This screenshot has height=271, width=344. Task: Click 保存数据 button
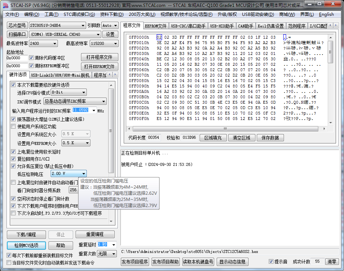click(x=270, y=138)
